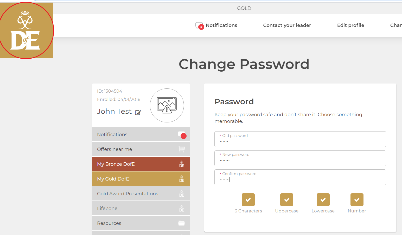Open Offers near me
402x235 pixels.
pyautogui.click(x=141, y=149)
